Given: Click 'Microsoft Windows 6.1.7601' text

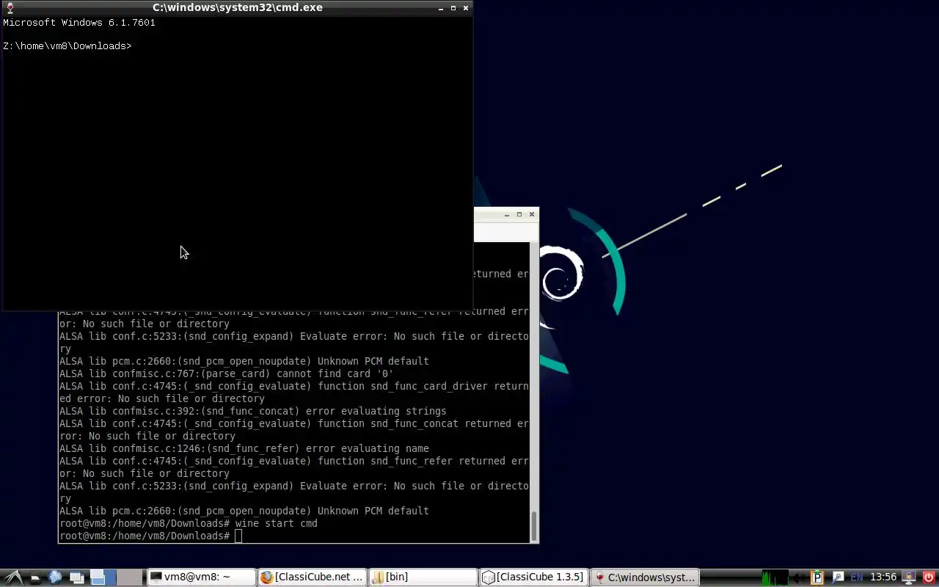Looking at the screenshot, I should [x=79, y=23].
